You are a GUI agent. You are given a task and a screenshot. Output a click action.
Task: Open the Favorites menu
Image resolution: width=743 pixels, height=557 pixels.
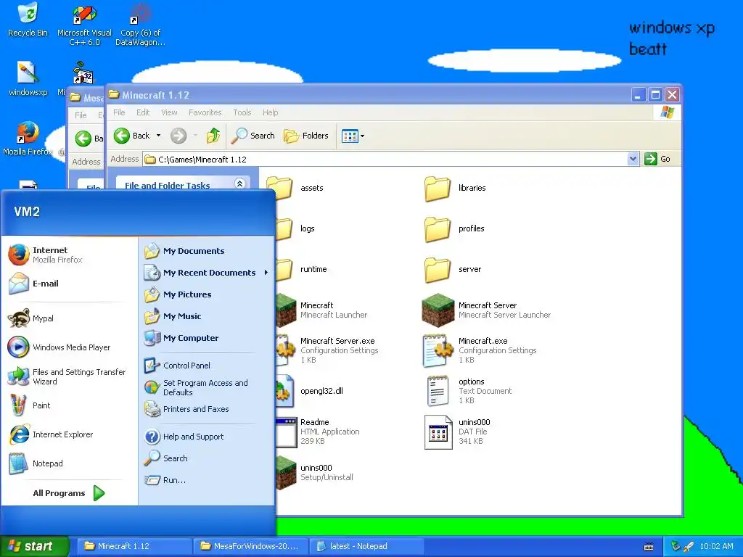pyautogui.click(x=205, y=112)
